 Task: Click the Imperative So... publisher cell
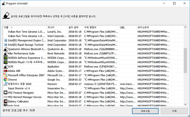coord(57,88)
